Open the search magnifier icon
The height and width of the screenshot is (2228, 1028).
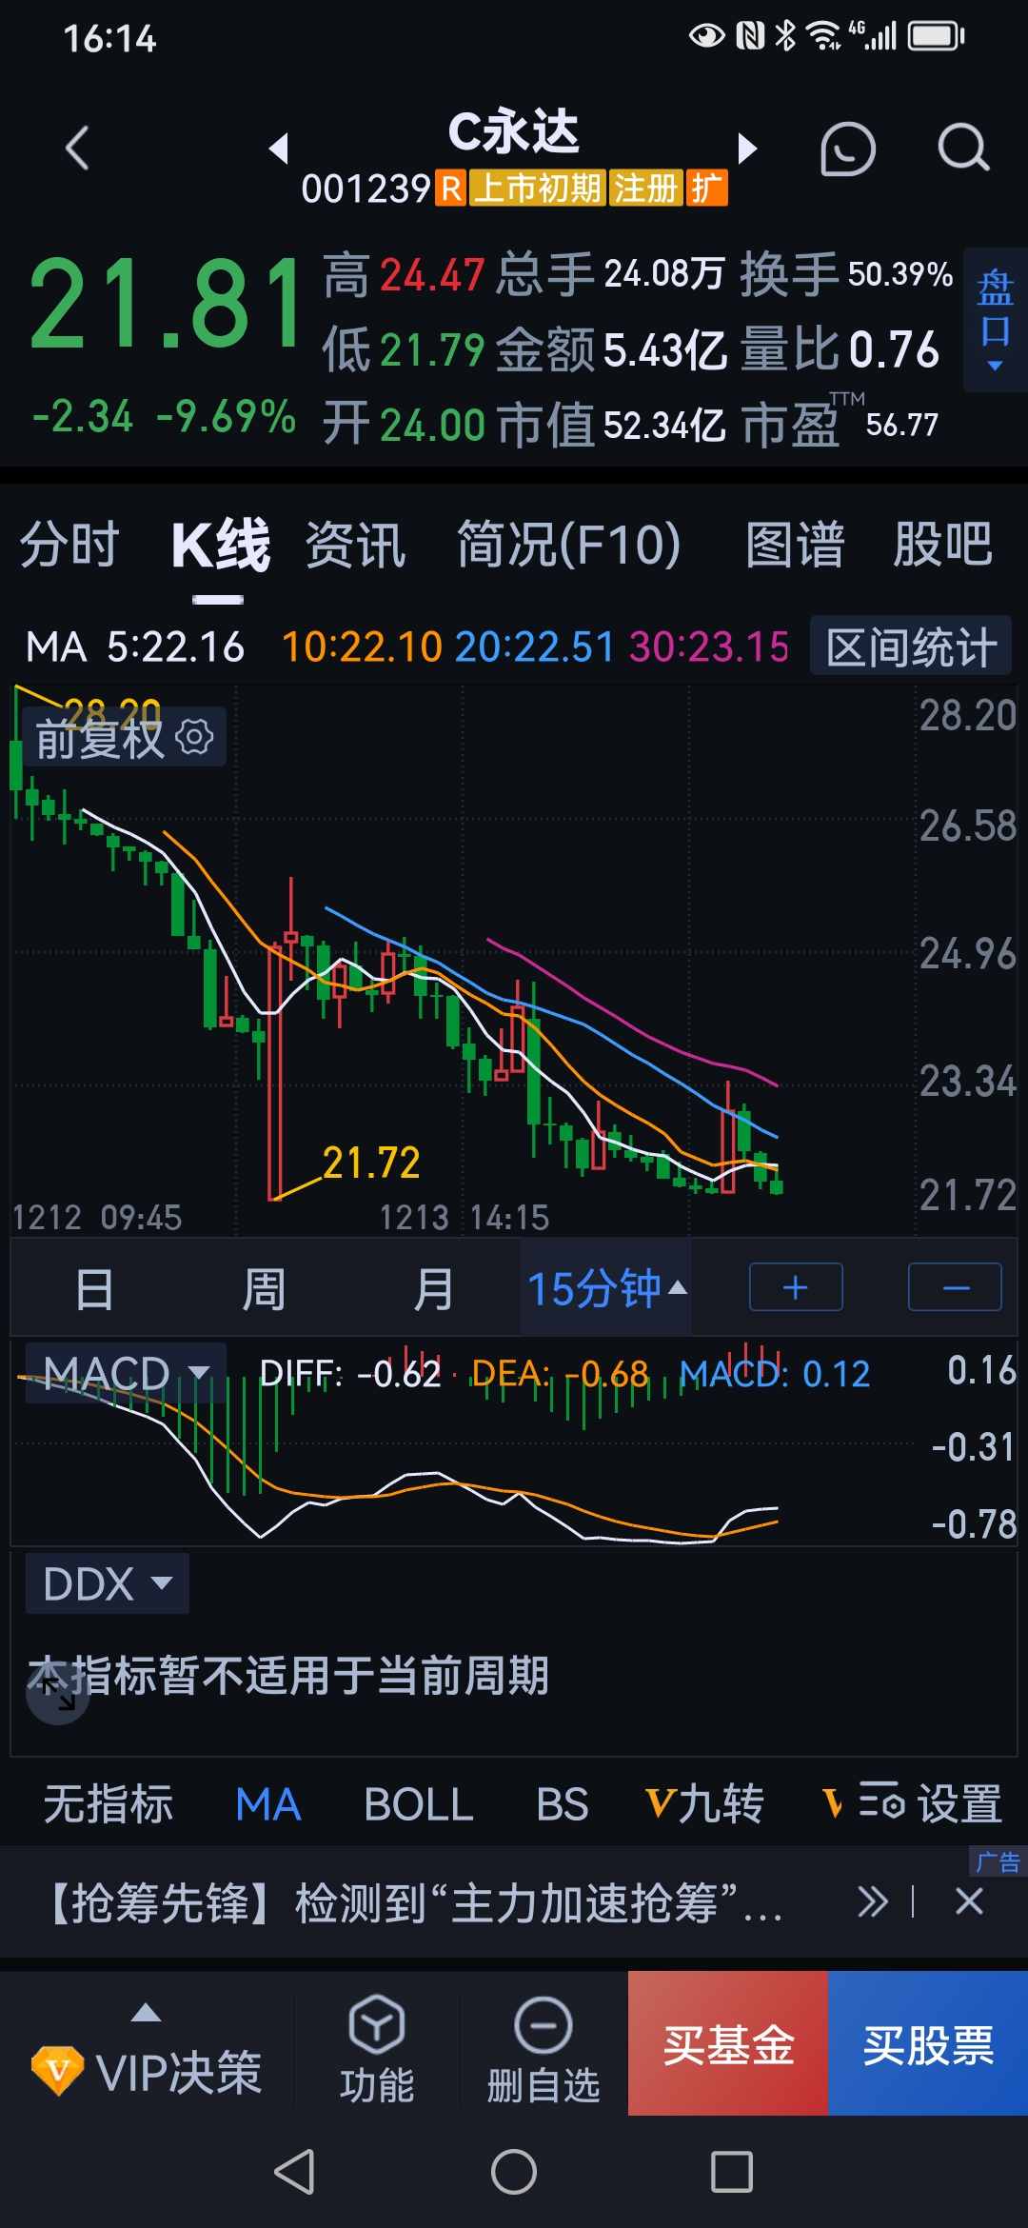coord(963,149)
